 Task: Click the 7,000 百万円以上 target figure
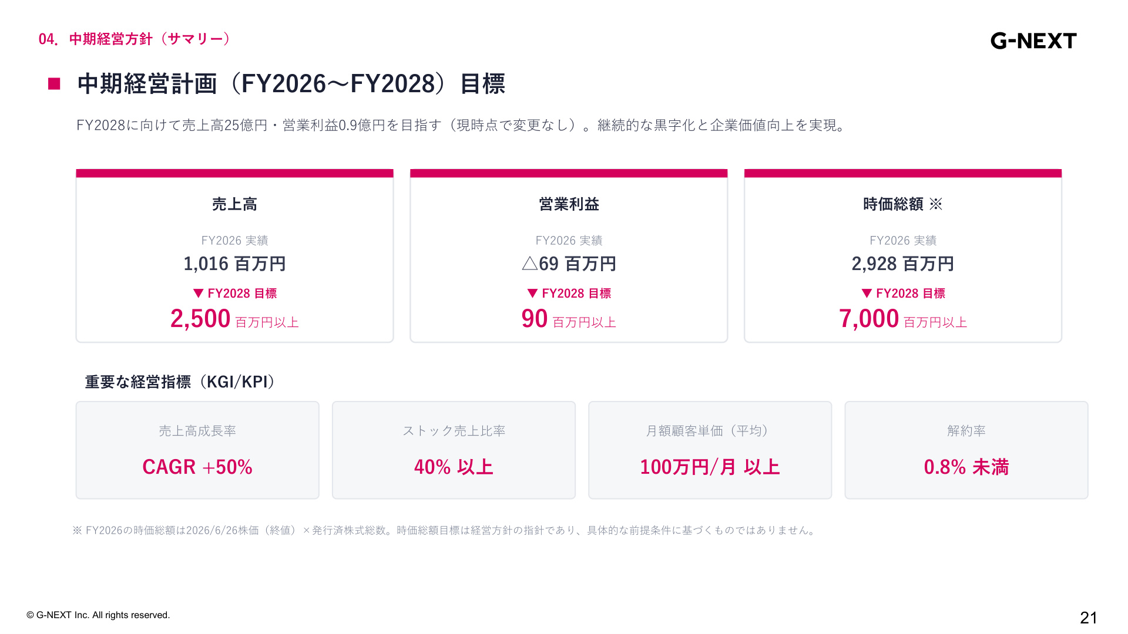(903, 319)
